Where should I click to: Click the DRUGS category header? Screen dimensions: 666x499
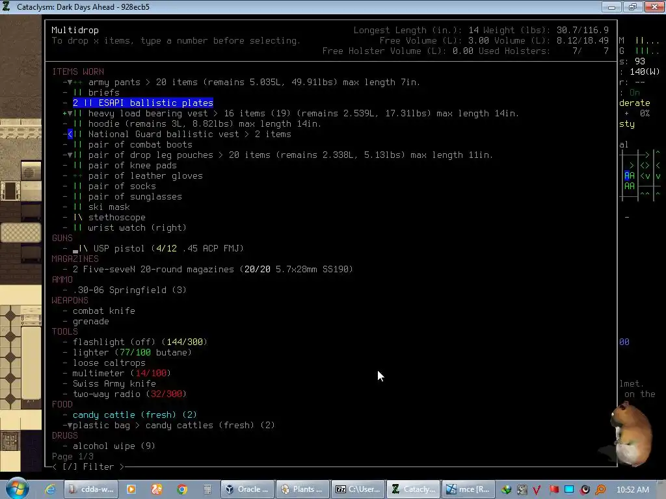(64, 436)
